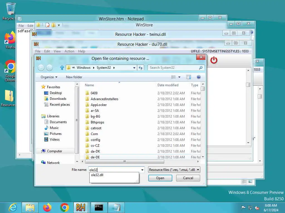Select Videos library
This screenshot has width=285, height=213.
click(55, 140)
